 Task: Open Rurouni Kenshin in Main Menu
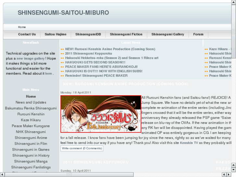point(31,114)
